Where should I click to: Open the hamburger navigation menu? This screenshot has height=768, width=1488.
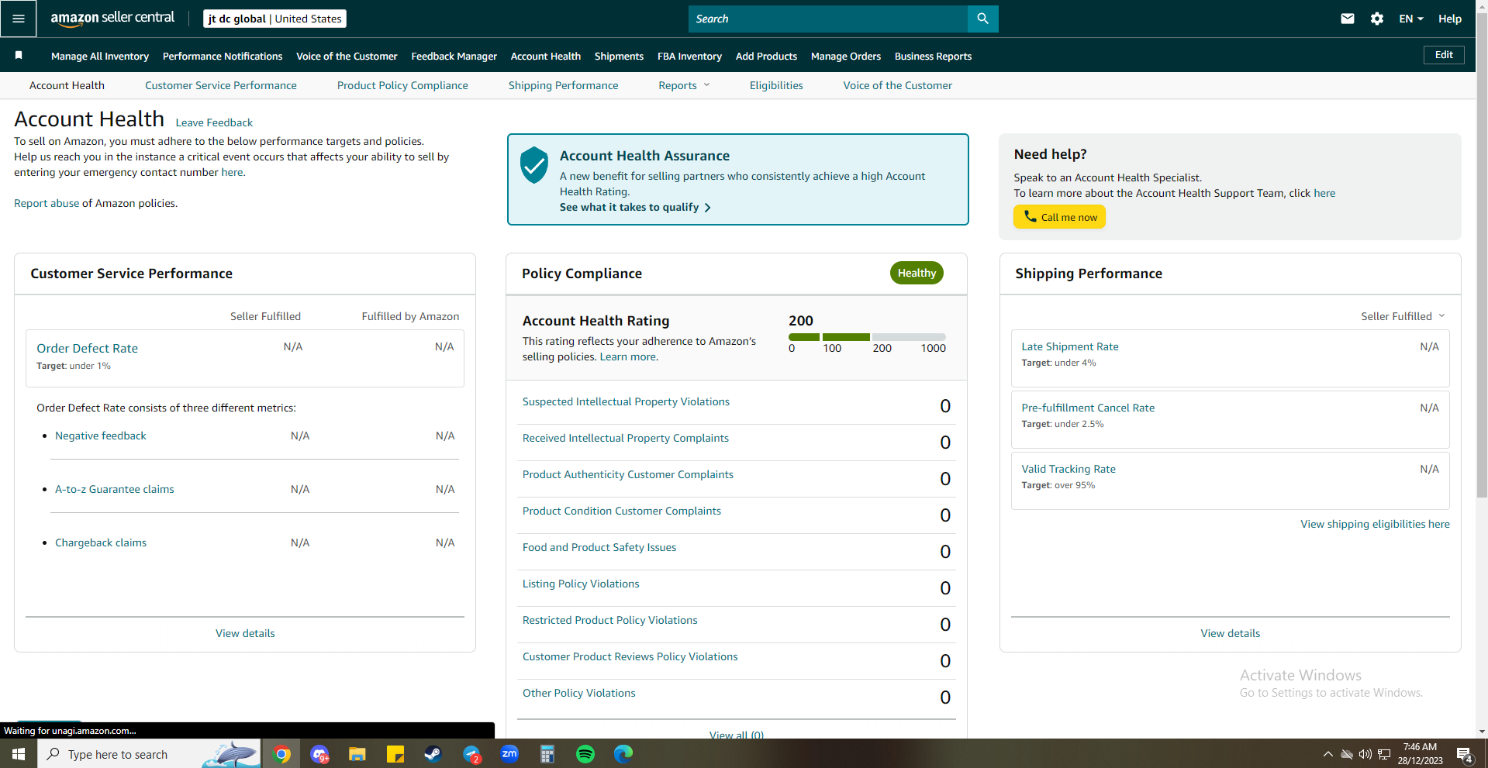(x=19, y=19)
